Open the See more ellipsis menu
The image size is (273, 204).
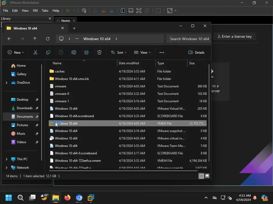(x=162, y=52)
